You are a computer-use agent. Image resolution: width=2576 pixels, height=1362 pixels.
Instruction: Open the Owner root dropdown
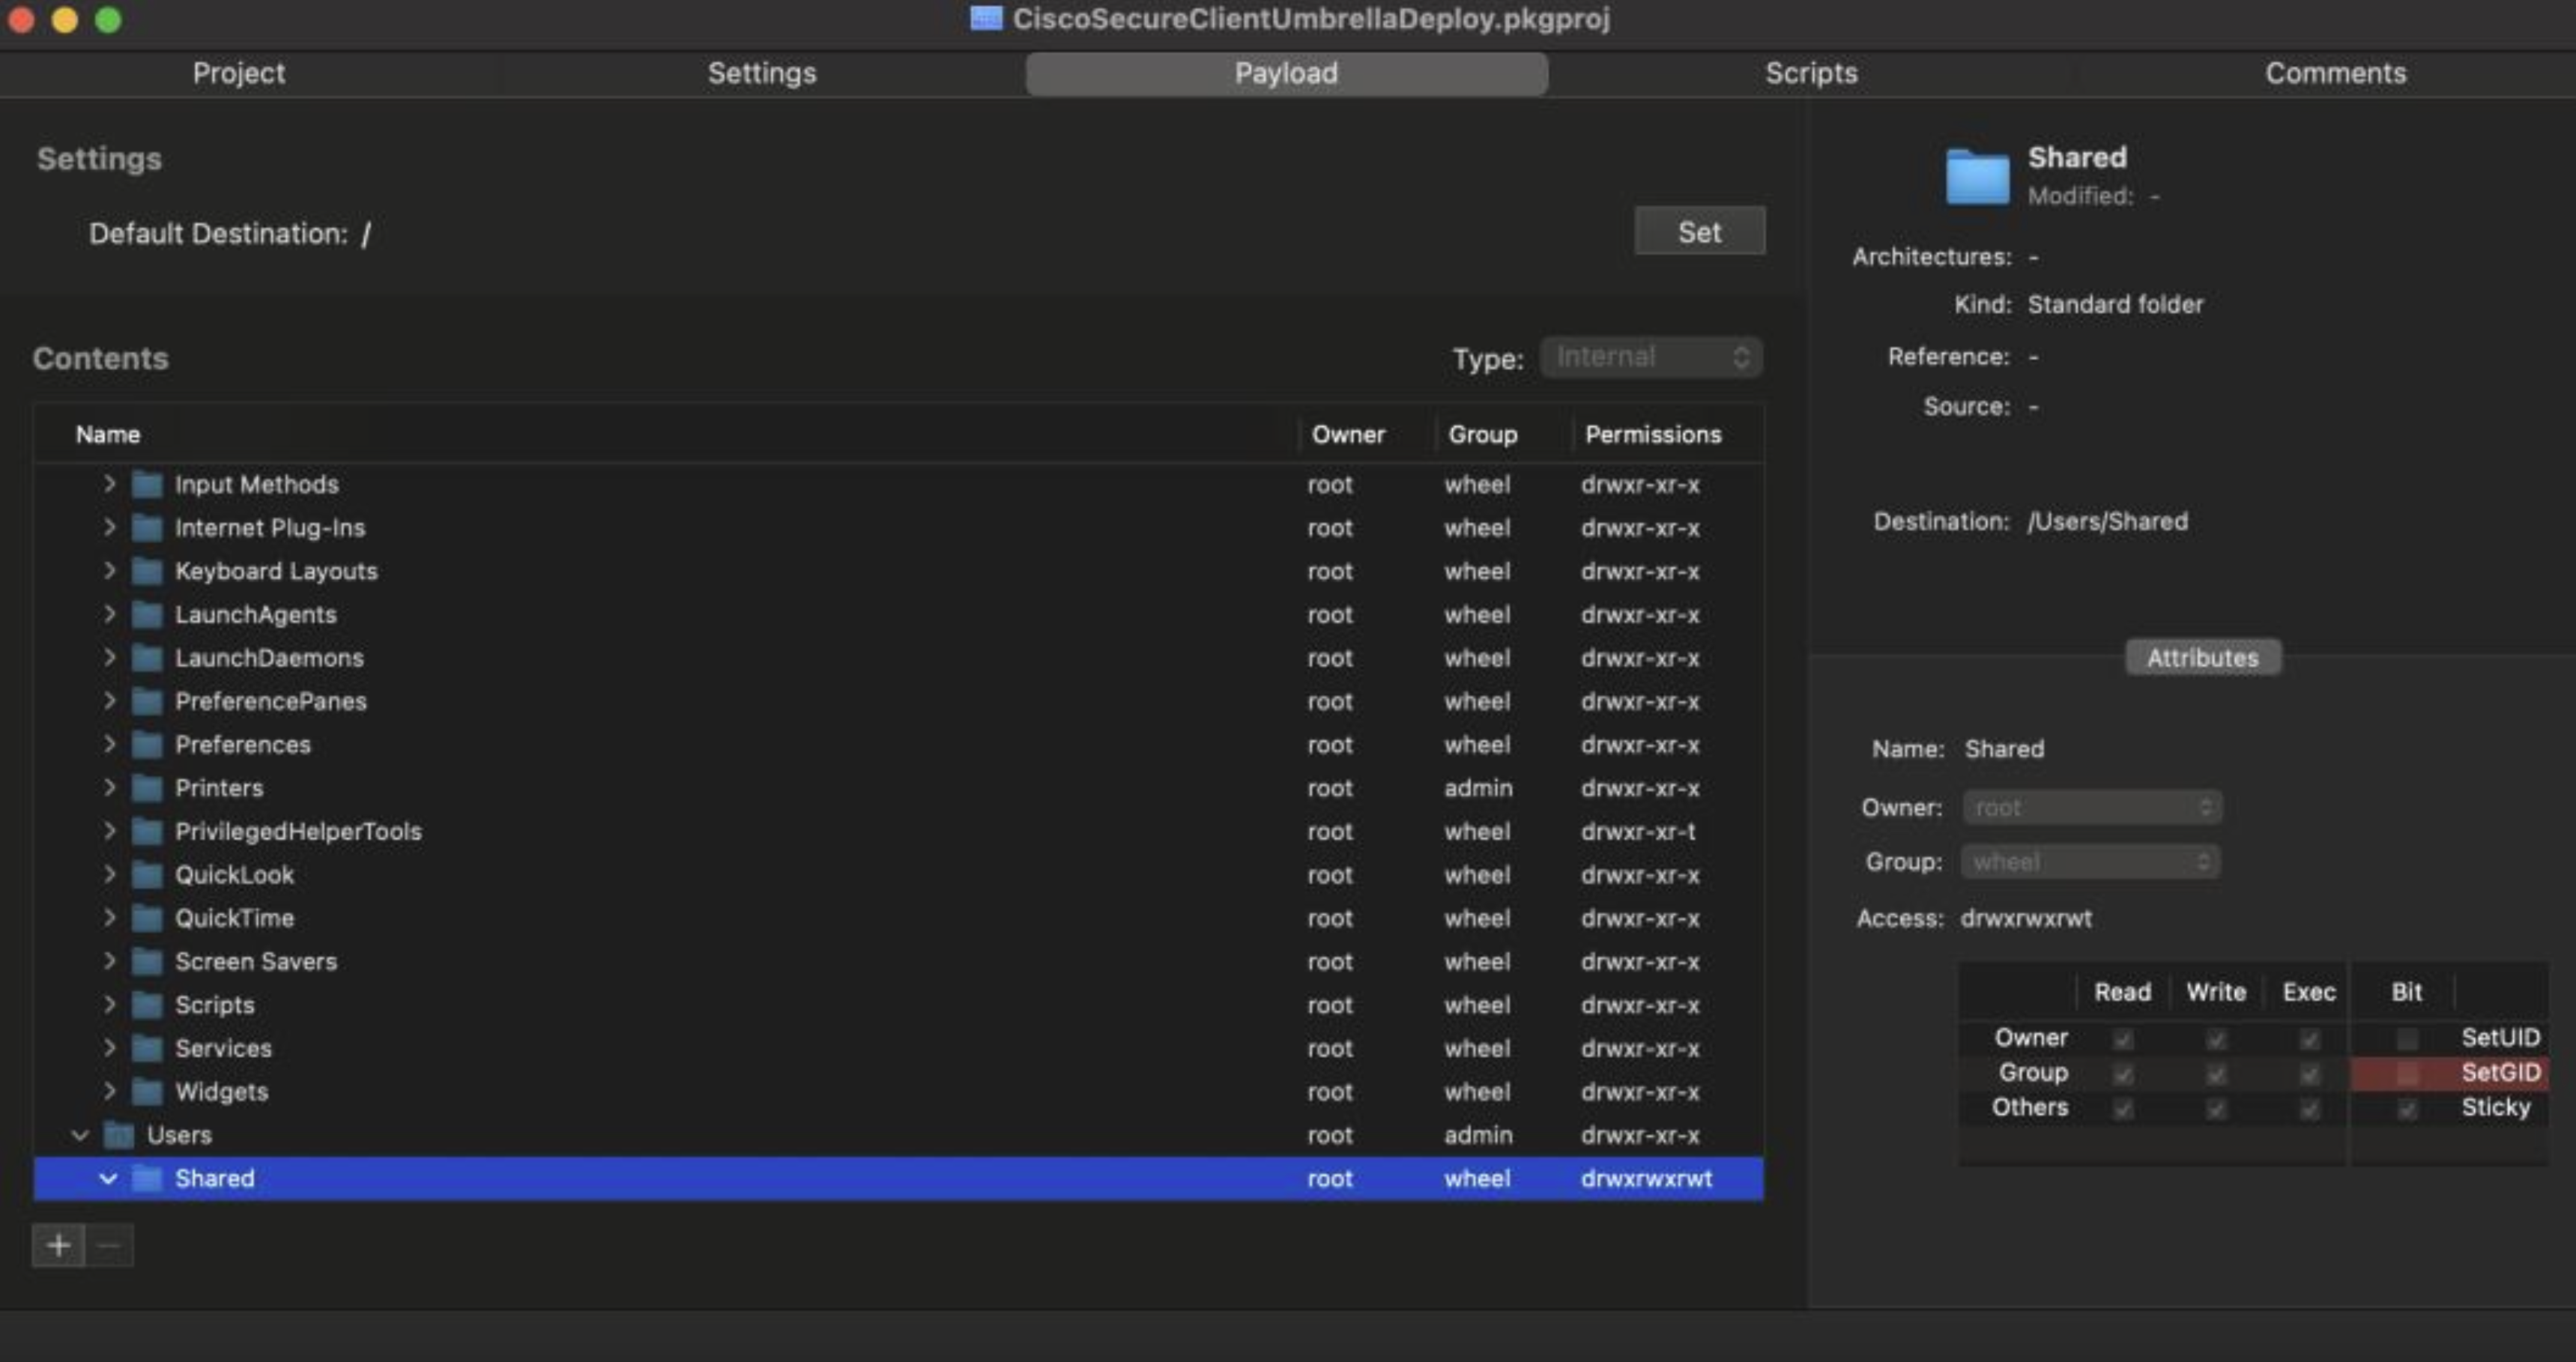(x=2091, y=807)
